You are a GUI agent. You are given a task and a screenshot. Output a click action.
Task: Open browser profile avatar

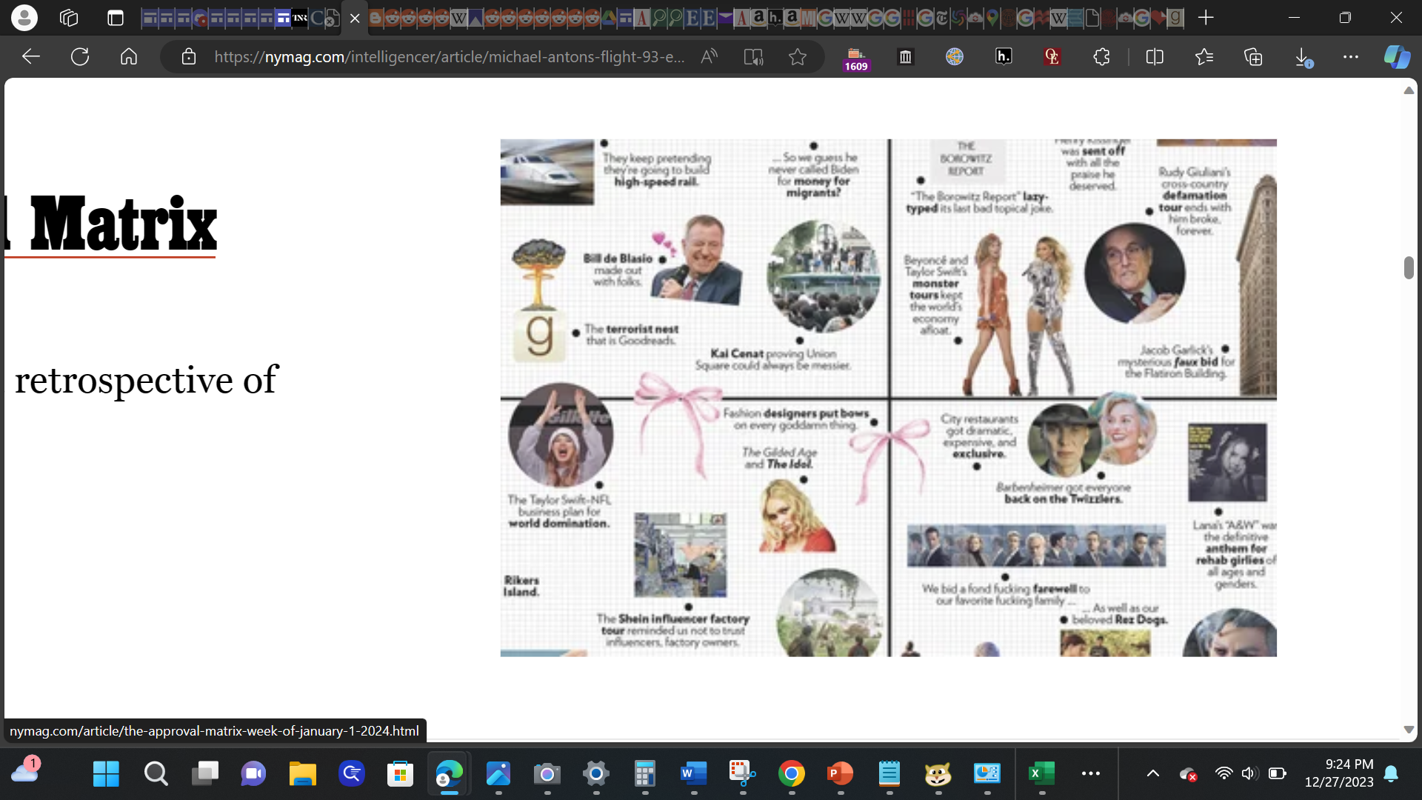[x=24, y=18]
